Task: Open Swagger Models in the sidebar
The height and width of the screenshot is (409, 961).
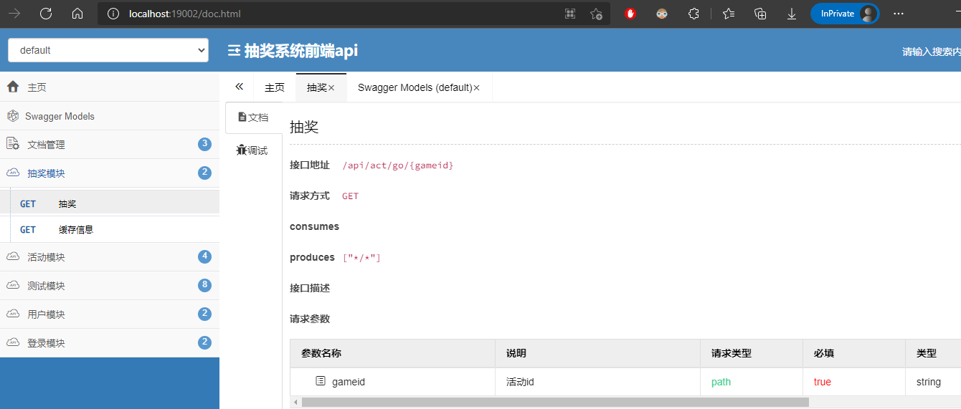Action: (x=110, y=116)
